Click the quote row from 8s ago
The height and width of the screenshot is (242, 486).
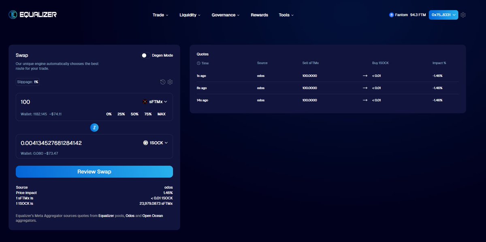pos(328,88)
